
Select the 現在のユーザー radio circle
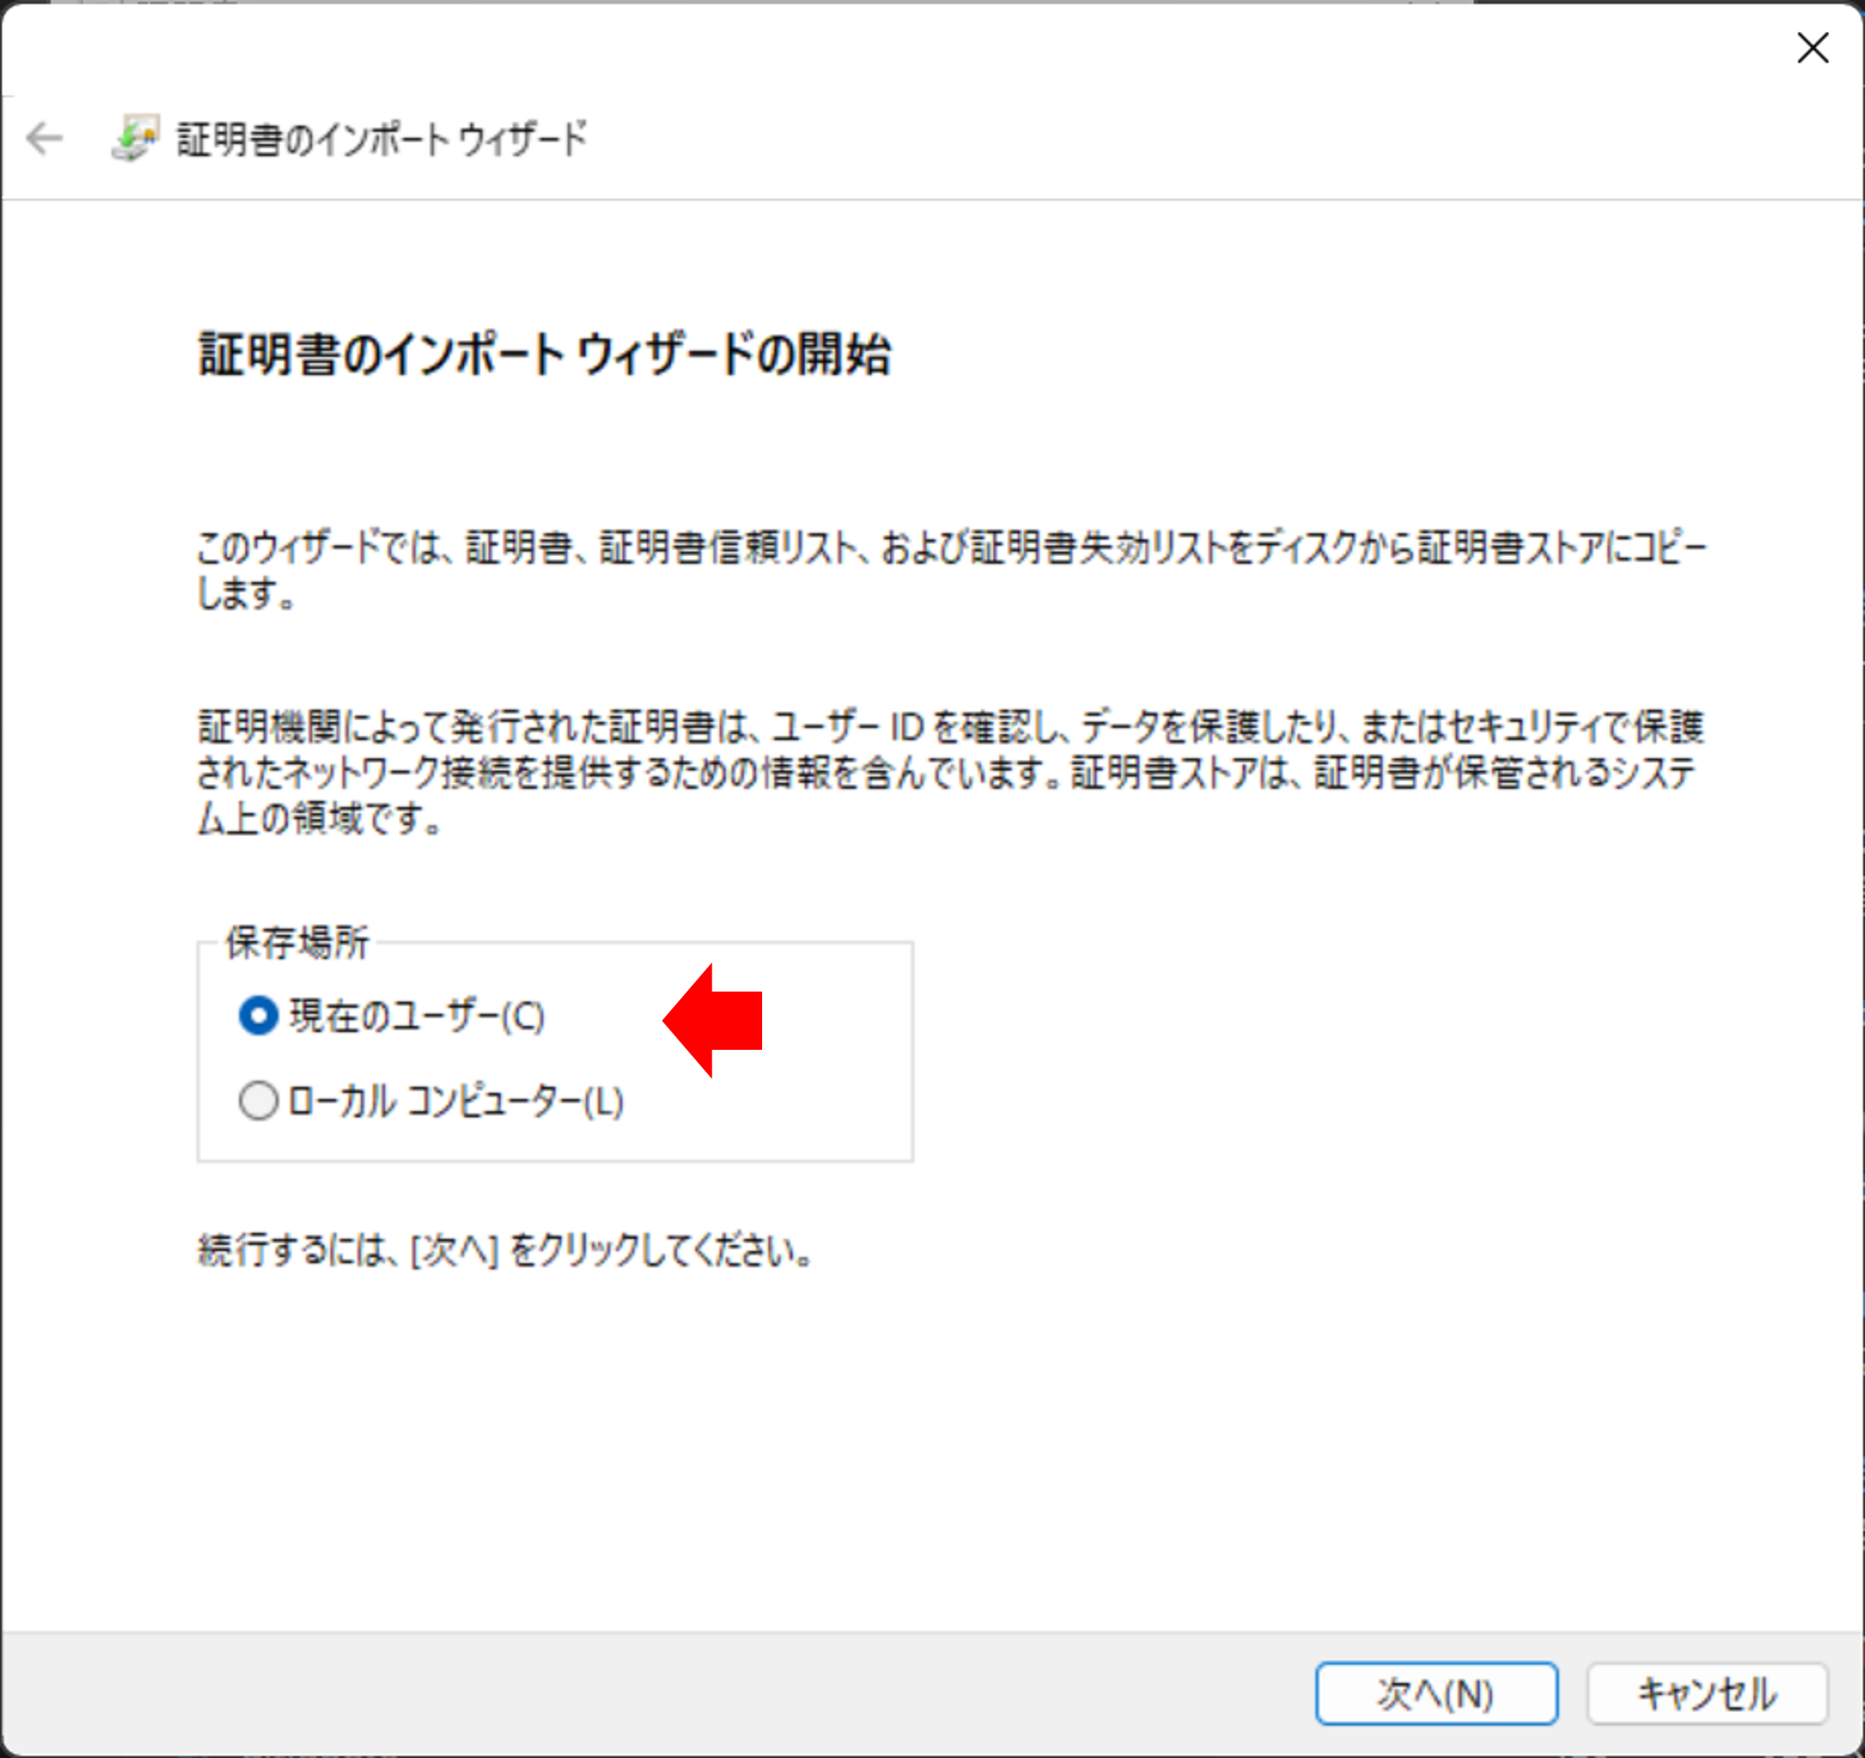click(258, 1016)
